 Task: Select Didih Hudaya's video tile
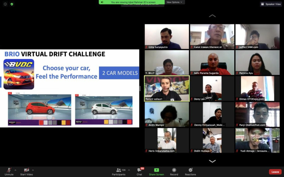pyautogui.click(x=212, y=141)
